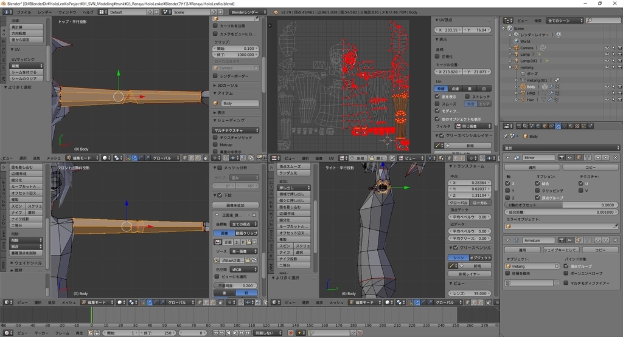Collapse the Mirror modifier panel triangle
Image resolution: width=623 pixels, height=337 pixels.
(x=508, y=157)
